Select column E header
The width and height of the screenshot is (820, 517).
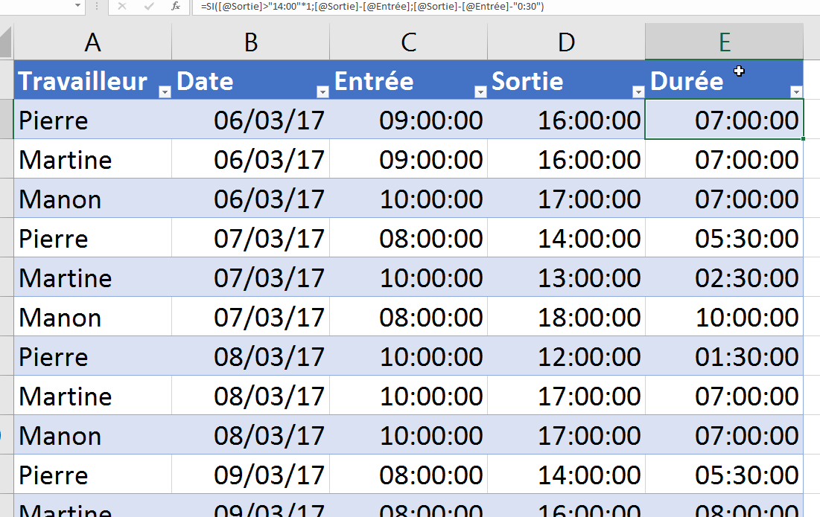(x=724, y=42)
